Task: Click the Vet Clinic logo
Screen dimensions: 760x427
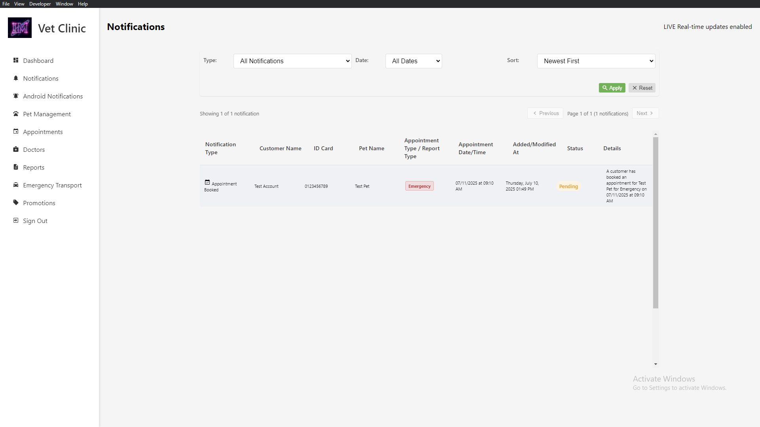Action: 20,28
